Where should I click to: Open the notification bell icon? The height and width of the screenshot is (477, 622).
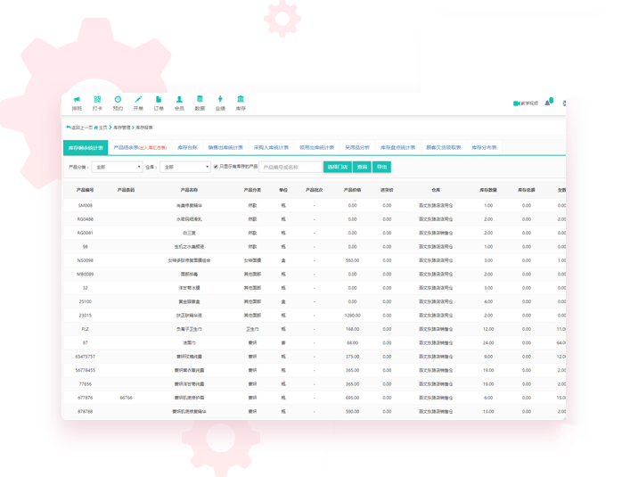coord(548,103)
